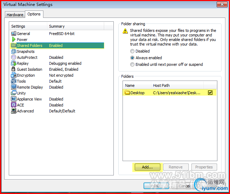The image size is (230, 194).
Task: Click the Remove button
Action: pyautogui.click(x=176, y=167)
